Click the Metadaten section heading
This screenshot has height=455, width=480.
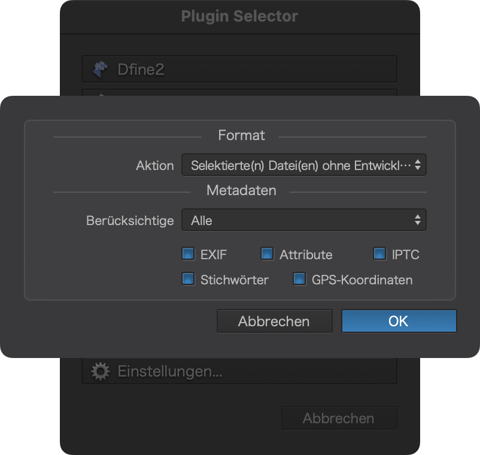[241, 190]
